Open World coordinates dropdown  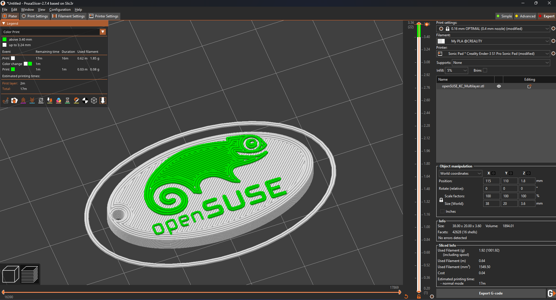[460, 174]
